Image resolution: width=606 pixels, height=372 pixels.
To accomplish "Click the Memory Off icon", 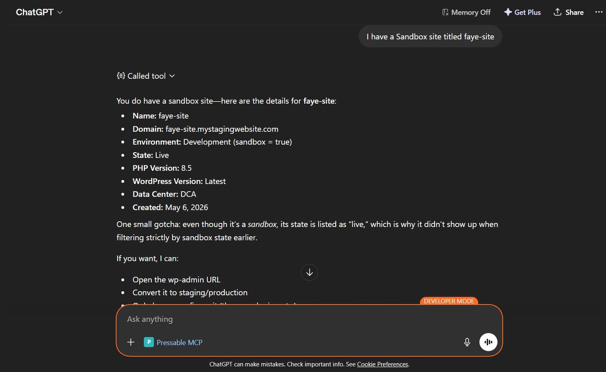I will point(445,12).
